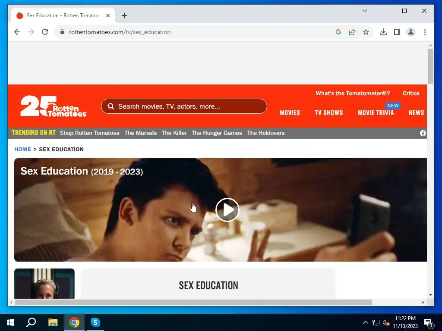Click the Rotten Tomatoes 25 logo

(54, 106)
